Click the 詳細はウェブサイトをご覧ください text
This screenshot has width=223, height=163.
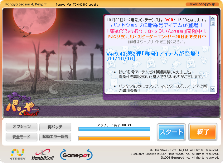click(157, 42)
